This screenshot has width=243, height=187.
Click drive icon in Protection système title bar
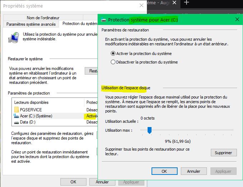click(x=103, y=20)
